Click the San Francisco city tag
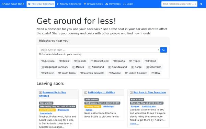Image resolution: width=206 pixels, height=129 pixels. (149, 107)
